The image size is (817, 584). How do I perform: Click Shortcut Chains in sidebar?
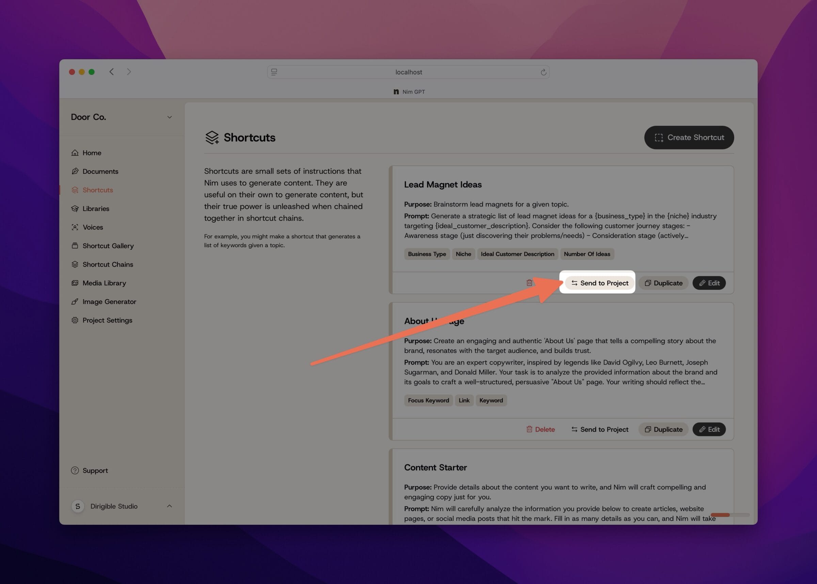pos(108,264)
